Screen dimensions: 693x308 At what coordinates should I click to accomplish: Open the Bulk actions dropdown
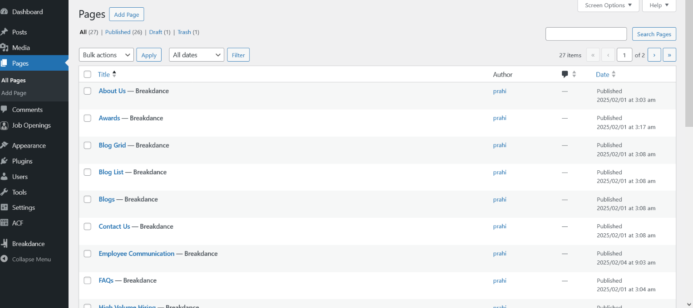106,55
